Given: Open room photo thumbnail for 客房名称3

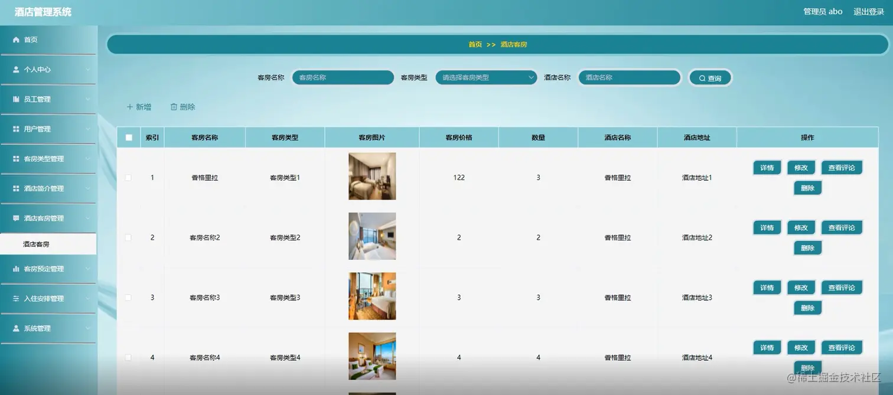Looking at the screenshot, I should 372,296.
